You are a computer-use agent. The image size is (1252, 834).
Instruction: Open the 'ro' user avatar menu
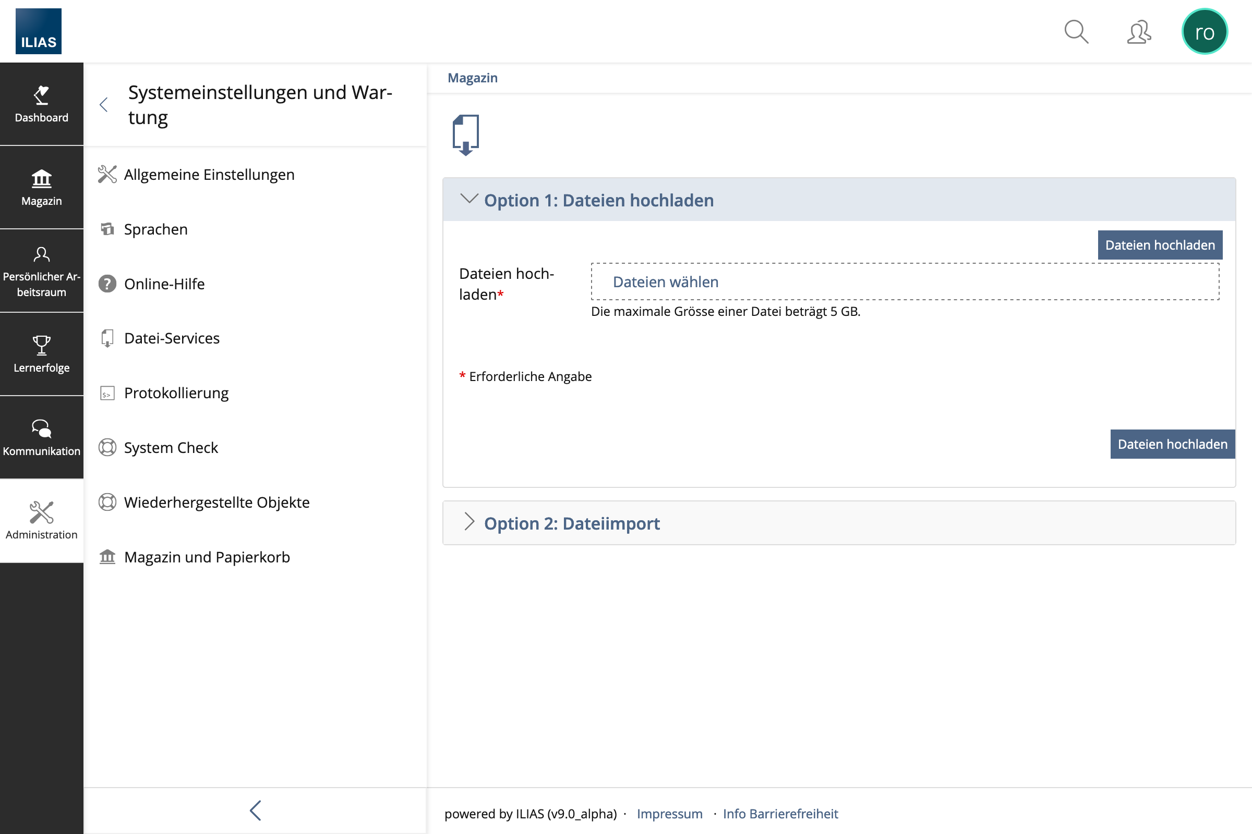pyautogui.click(x=1204, y=32)
